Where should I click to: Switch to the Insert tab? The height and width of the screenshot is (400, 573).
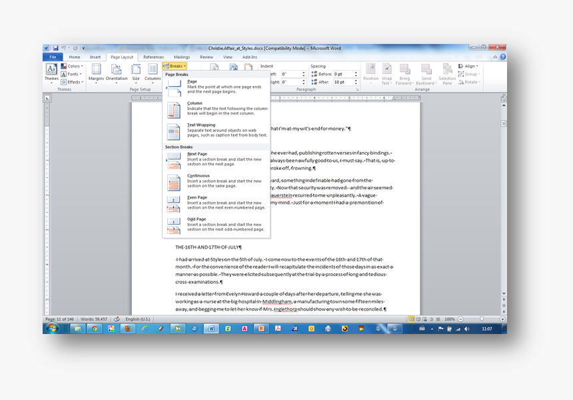[95, 57]
